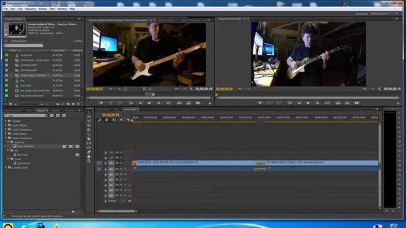Export frame from the Source monitor
The width and height of the screenshot is (406, 228).
pos(198,103)
